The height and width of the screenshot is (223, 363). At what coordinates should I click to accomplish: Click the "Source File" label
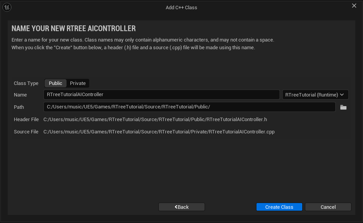tap(26, 132)
